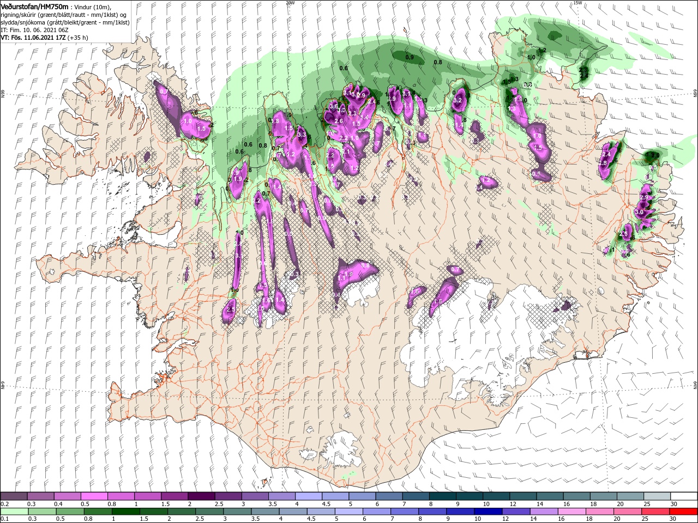This screenshot has width=698, height=523.
Task: Click the '14' label in the upper legend
Action: point(540,504)
